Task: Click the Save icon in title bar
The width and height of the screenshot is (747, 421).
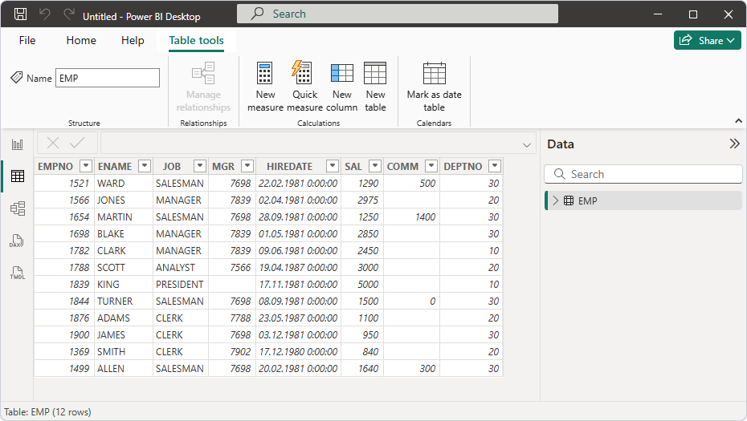Action: pyautogui.click(x=20, y=14)
